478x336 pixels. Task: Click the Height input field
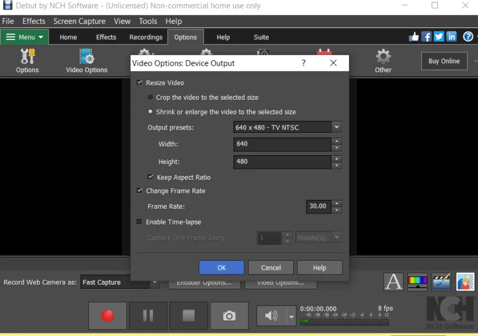point(282,162)
